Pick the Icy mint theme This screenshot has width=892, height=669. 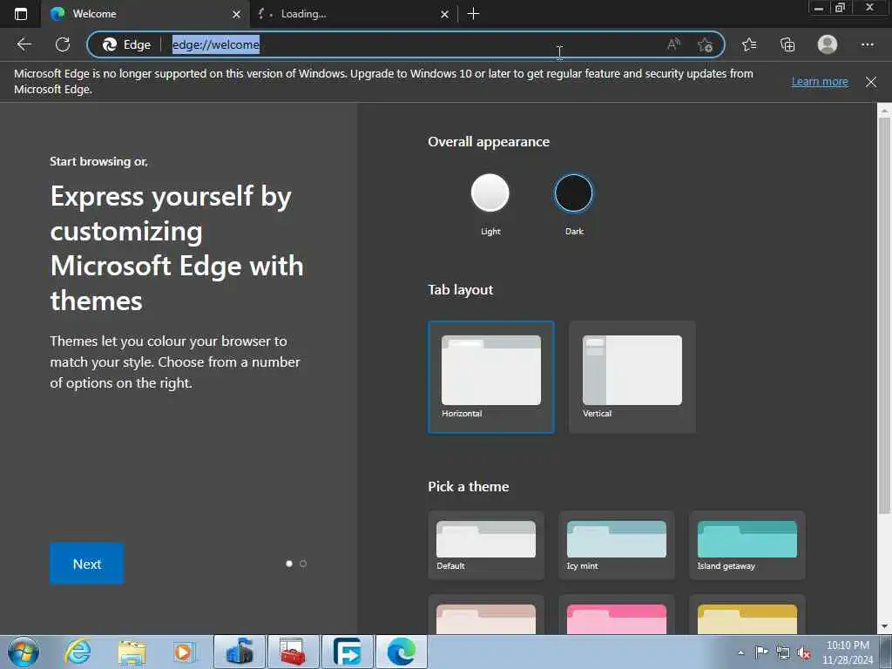pyautogui.click(x=617, y=545)
